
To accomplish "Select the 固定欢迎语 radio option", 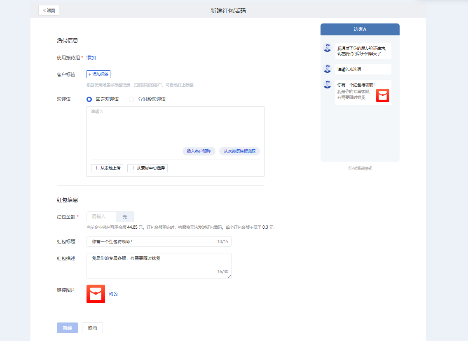I will coord(89,99).
